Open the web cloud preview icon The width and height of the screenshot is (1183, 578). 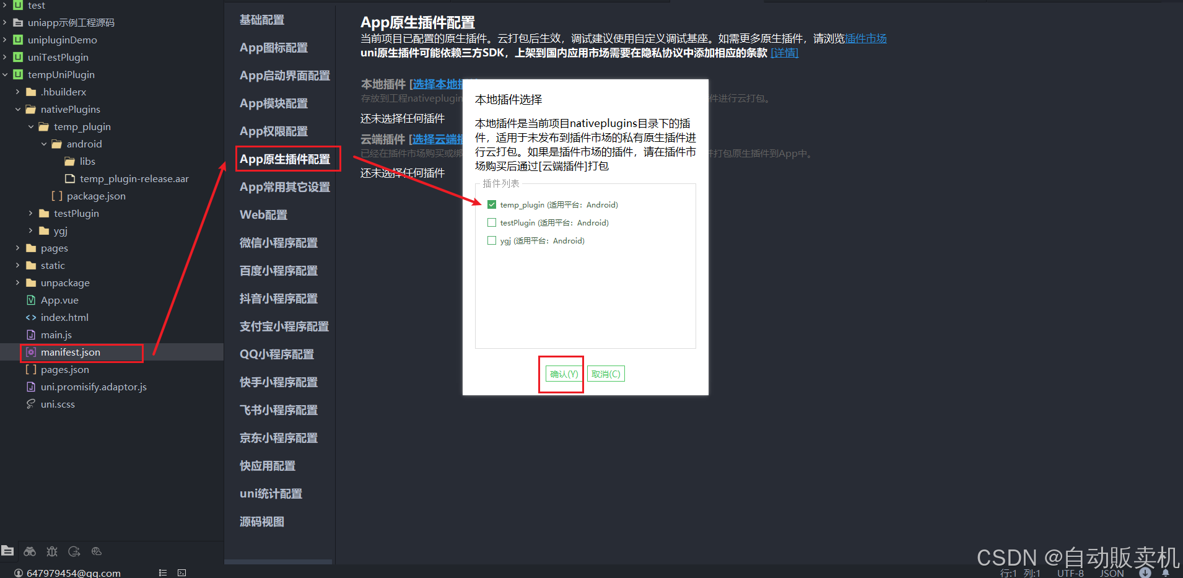click(x=96, y=551)
